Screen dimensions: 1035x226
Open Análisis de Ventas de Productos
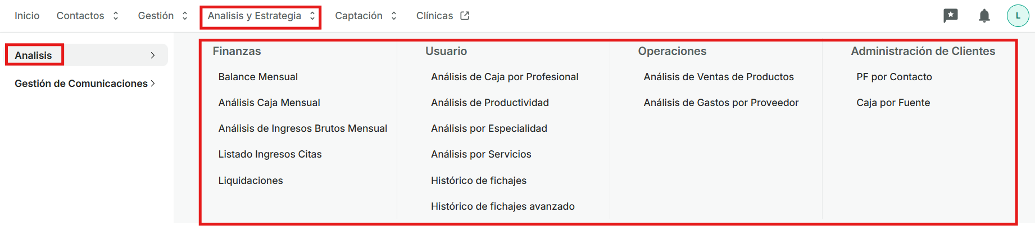coord(718,77)
